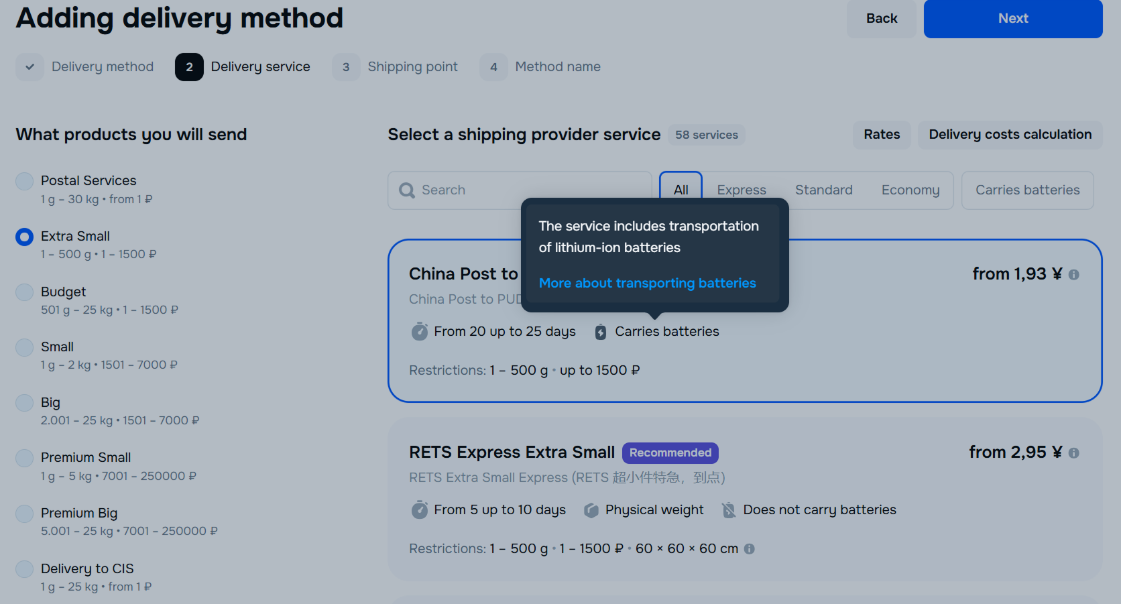The image size is (1121, 604).
Task: Click the stopwatch icon for 20–25 days
Action: [420, 332]
